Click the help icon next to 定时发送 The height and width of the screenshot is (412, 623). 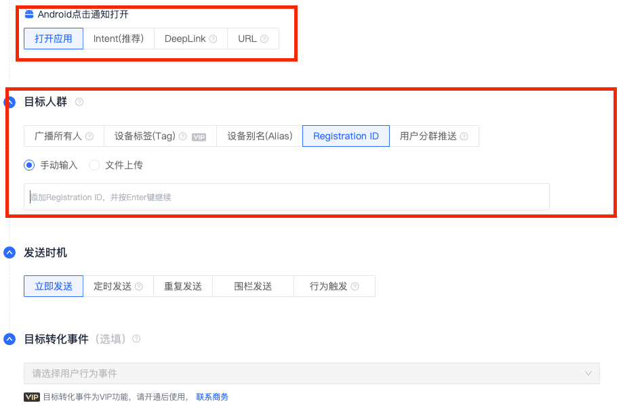tap(139, 287)
